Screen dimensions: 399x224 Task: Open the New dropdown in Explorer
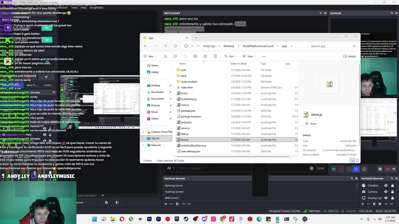[151, 56]
